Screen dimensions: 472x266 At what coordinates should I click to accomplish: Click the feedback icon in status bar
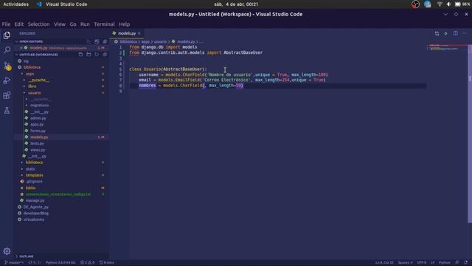click(x=457, y=263)
